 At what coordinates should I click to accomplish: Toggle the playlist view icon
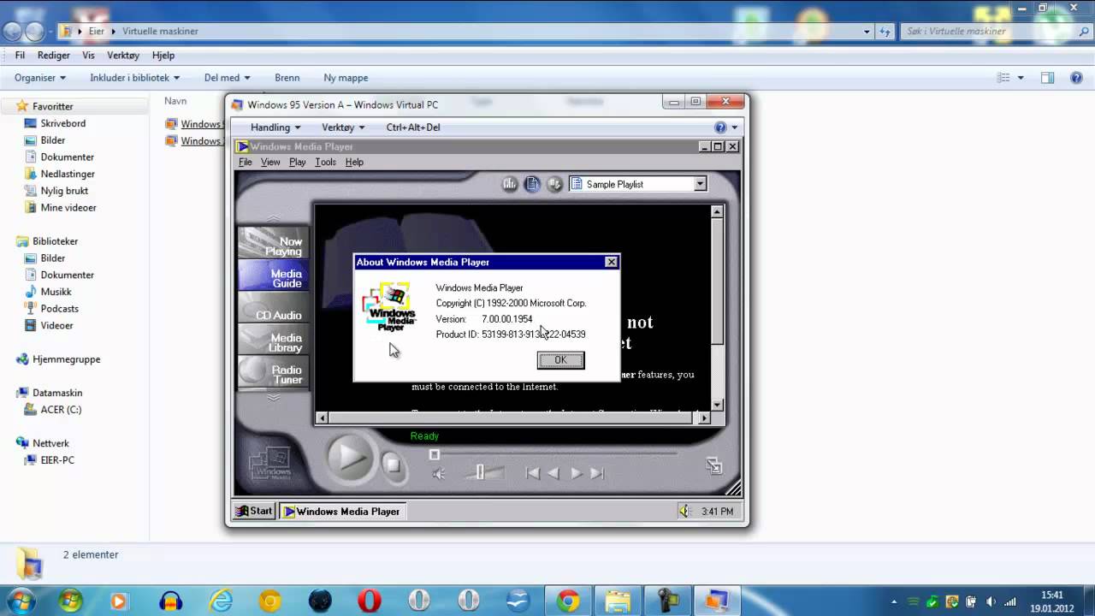click(x=532, y=184)
